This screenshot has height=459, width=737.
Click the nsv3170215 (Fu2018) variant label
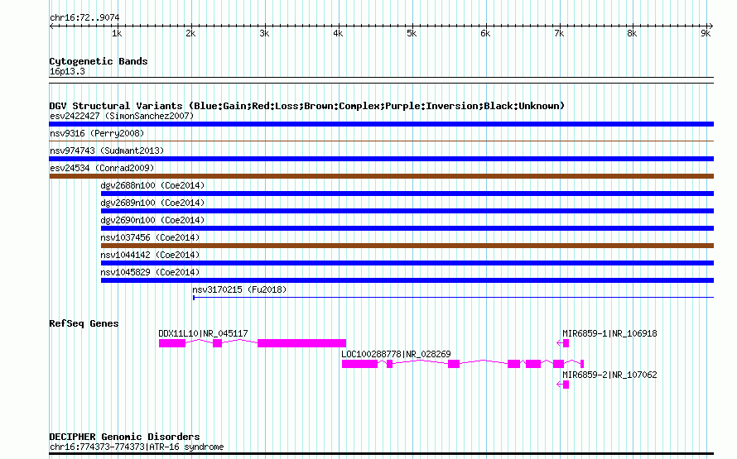click(239, 289)
